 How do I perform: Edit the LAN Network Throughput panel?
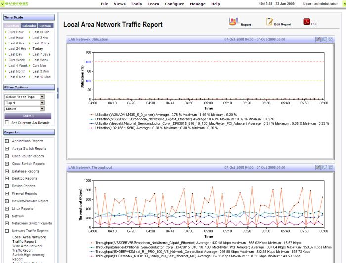tap(318, 167)
